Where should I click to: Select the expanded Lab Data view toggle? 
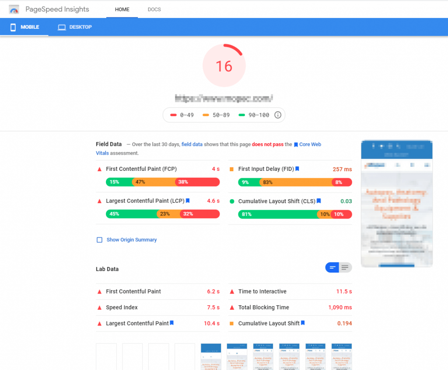(345, 268)
